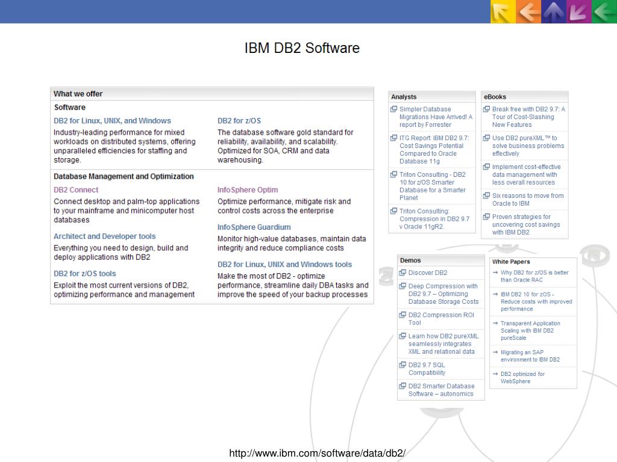This screenshot has width=617, height=462.
Task: Open DB2 for Linux, UNIX and Windows tools link
Action: coord(284,265)
